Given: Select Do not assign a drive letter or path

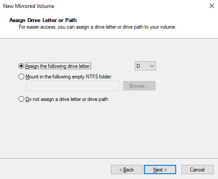Looking at the screenshot, I should [x=21, y=99].
